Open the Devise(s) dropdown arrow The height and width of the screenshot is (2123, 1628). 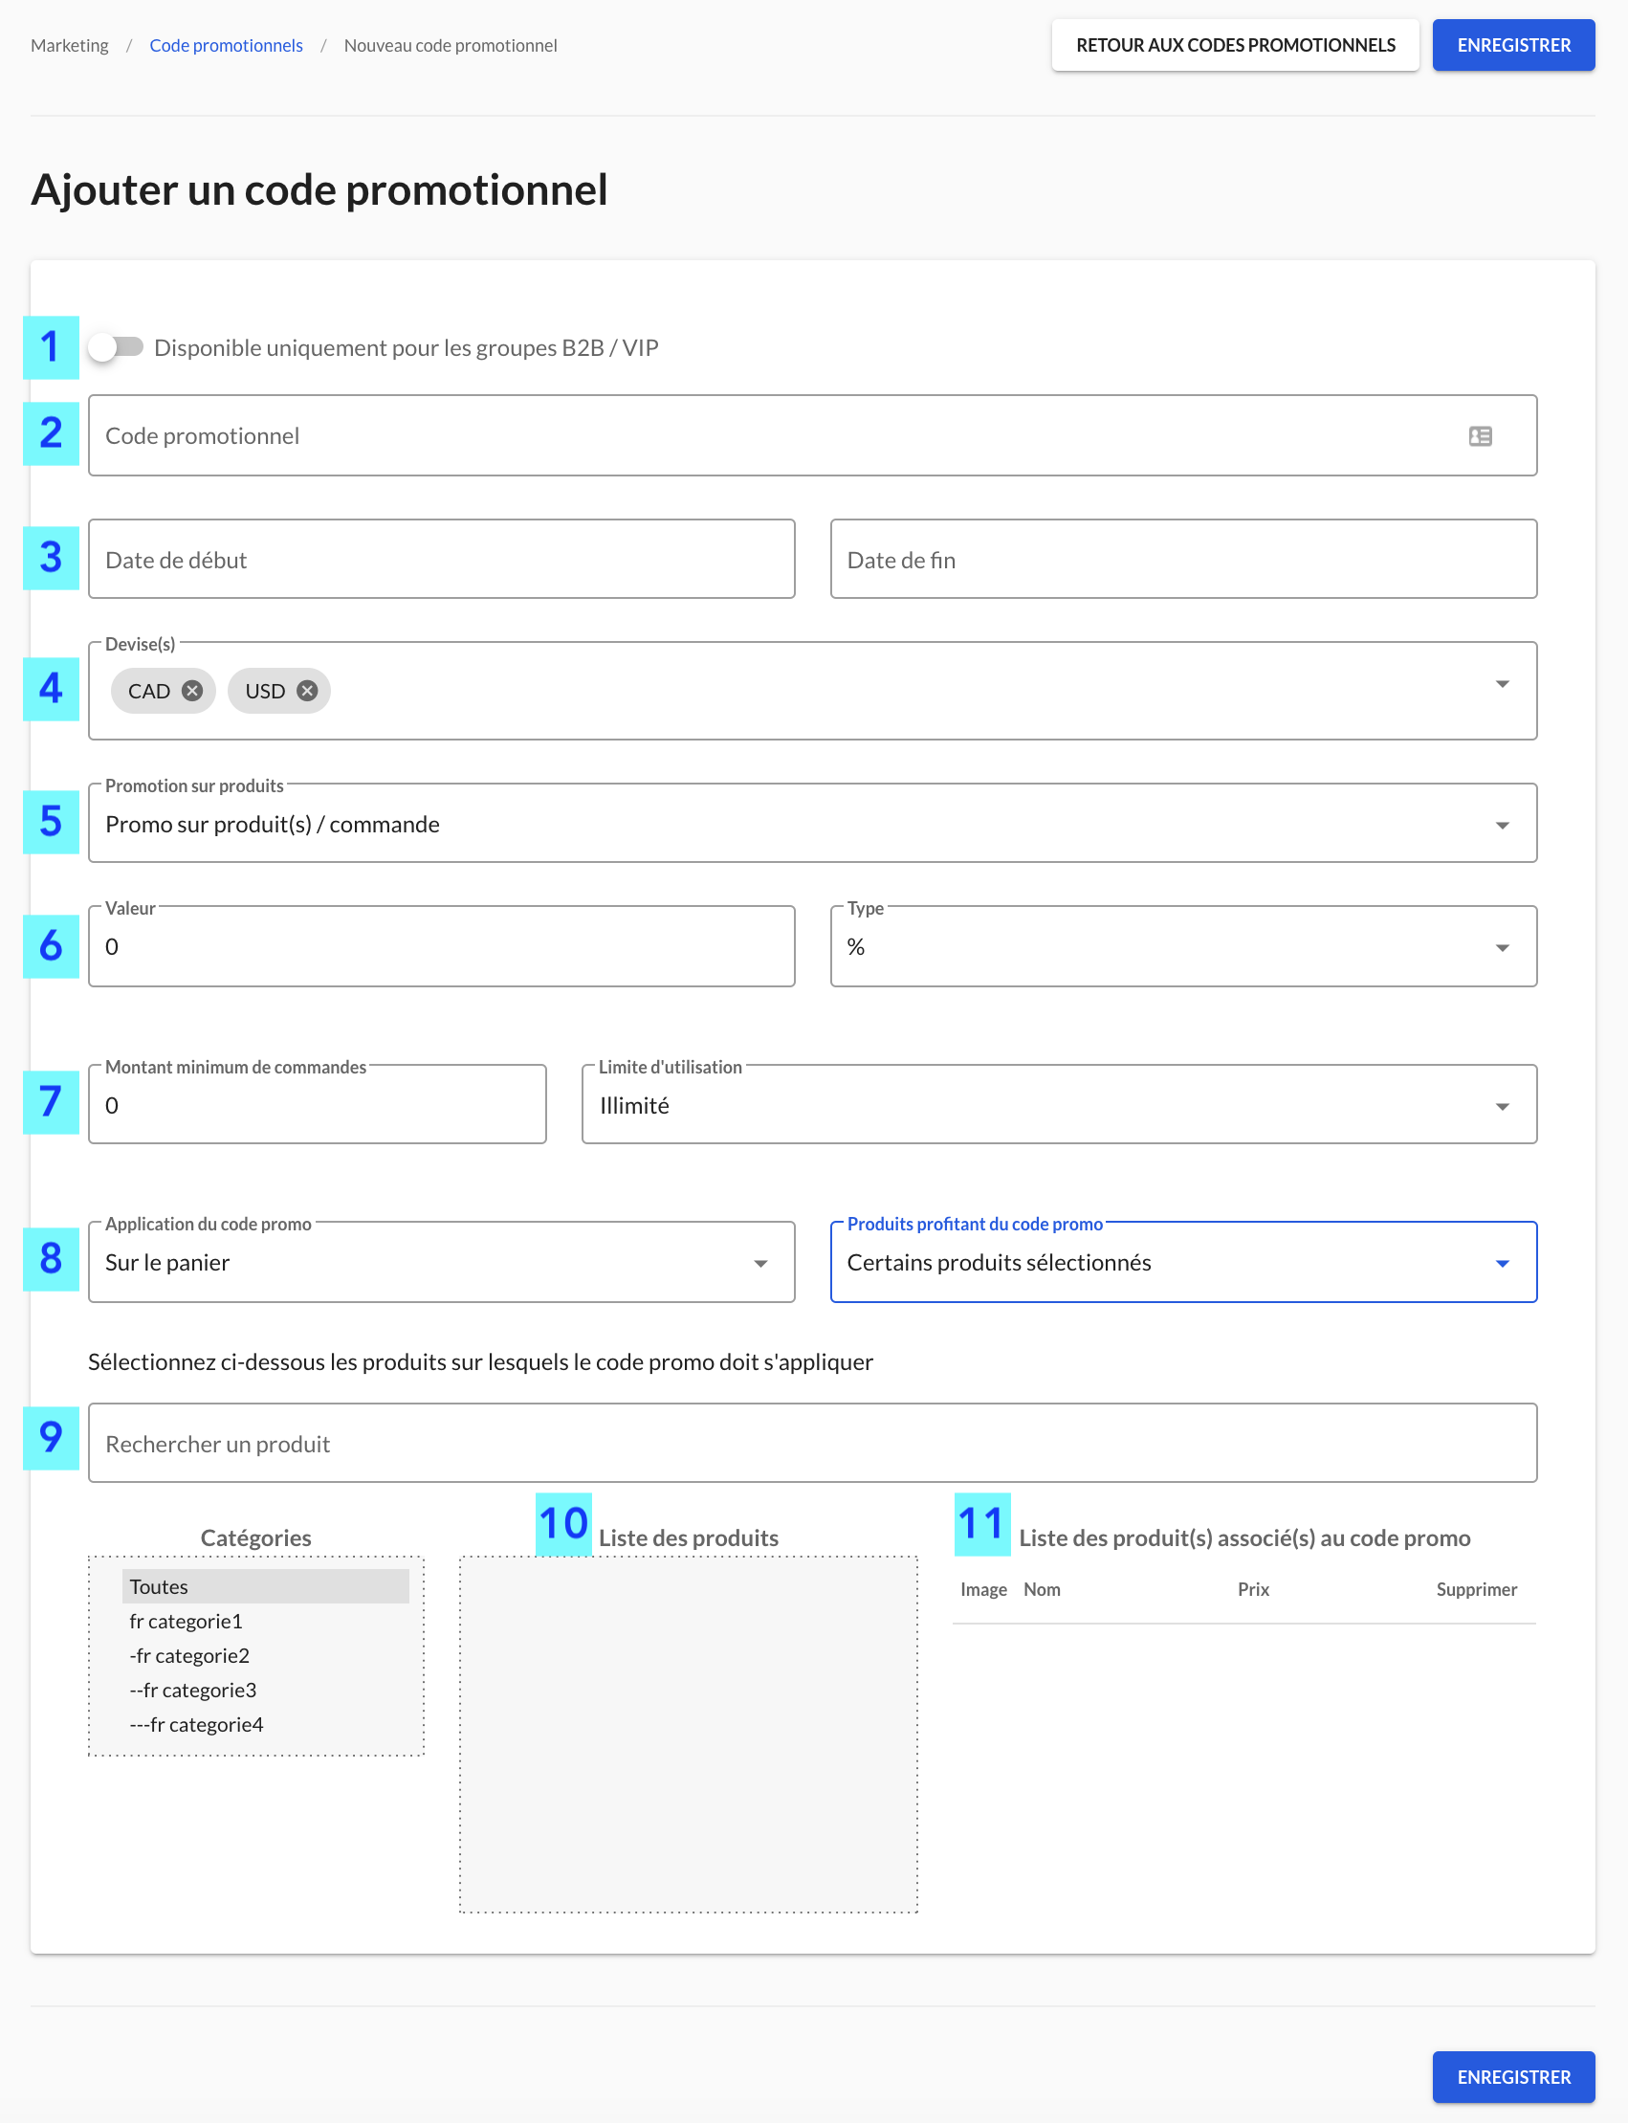coord(1502,684)
